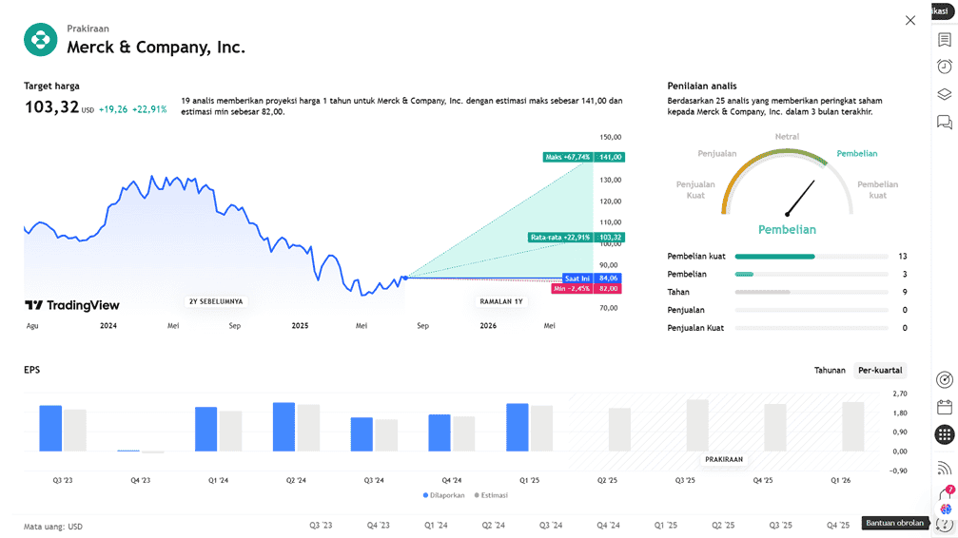Screen dimensions: 958x538
Task: Click the Target harga heading
Action: pos(51,86)
